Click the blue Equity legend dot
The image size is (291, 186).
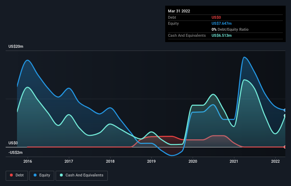click(x=35, y=175)
